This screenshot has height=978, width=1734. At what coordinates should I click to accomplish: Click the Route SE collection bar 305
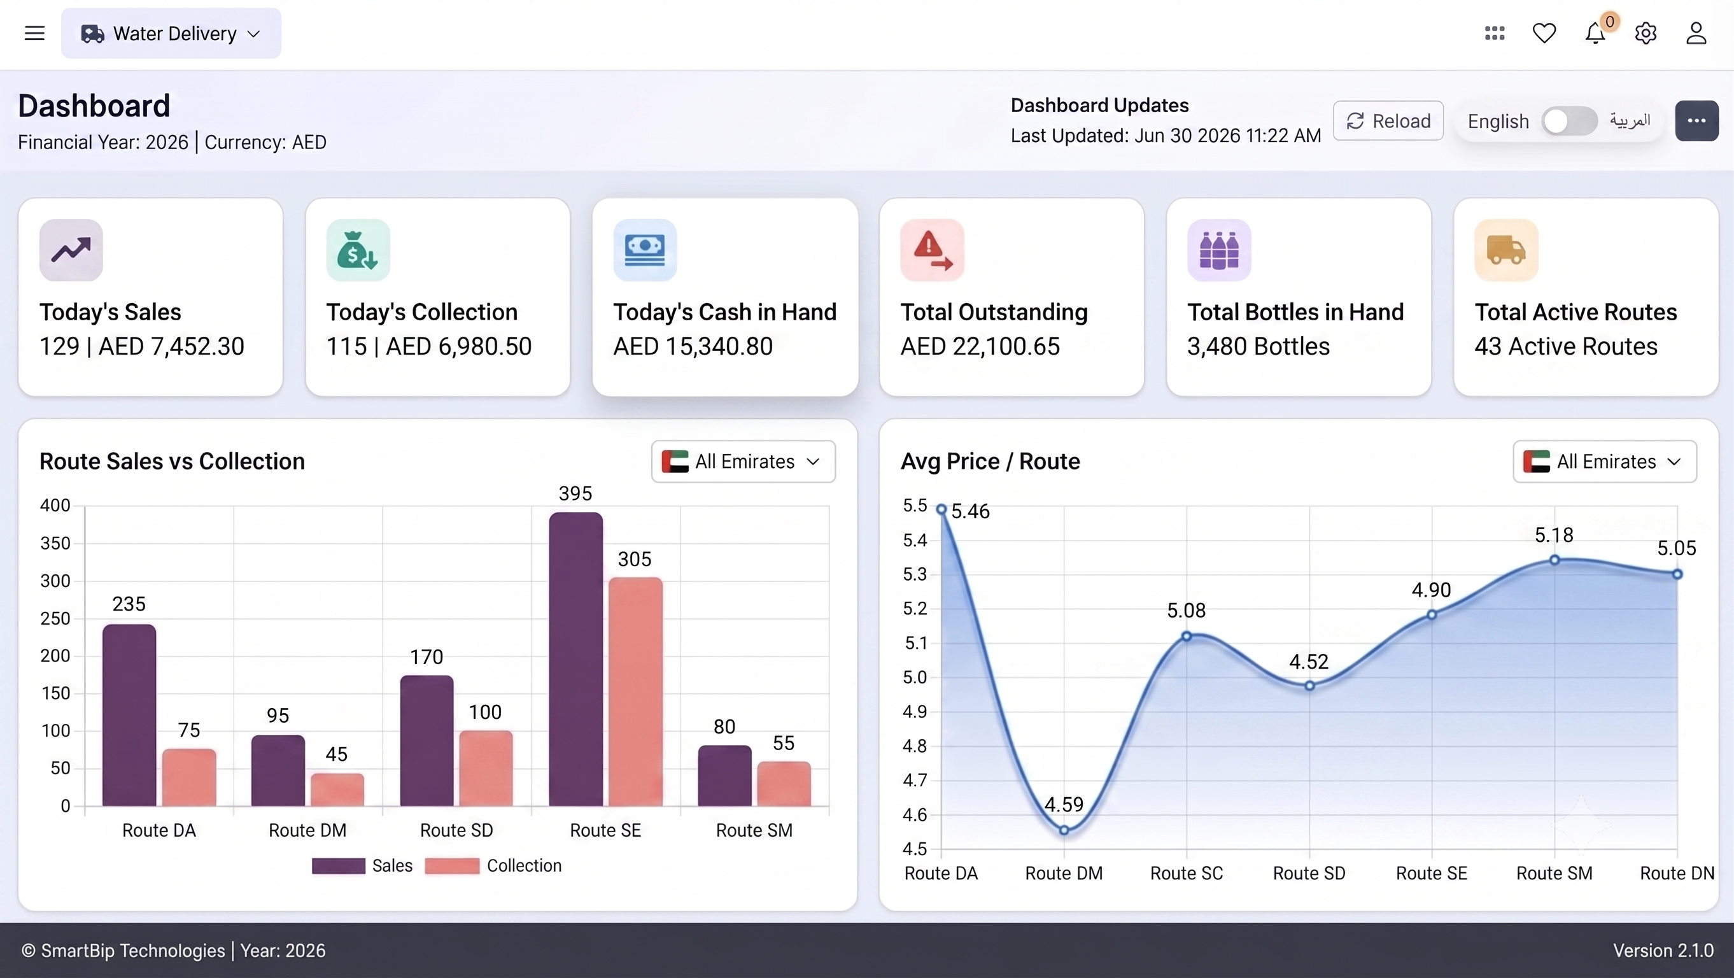pos(635,692)
